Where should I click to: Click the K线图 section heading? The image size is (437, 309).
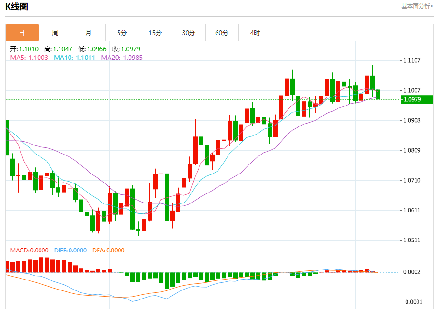point(17,6)
